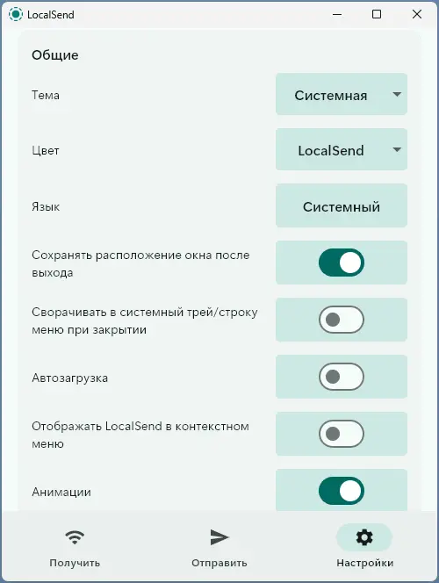Open the Тема dropdown showing Системная
439x583 pixels.
pyautogui.click(x=342, y=94)
